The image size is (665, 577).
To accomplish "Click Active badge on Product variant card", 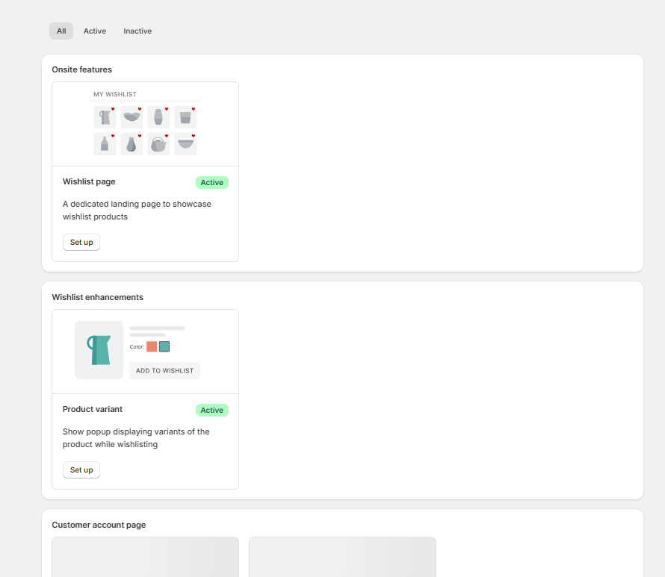I will (x=212, y=410).
